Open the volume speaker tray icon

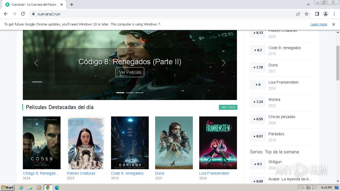click(x=302, y=188)
